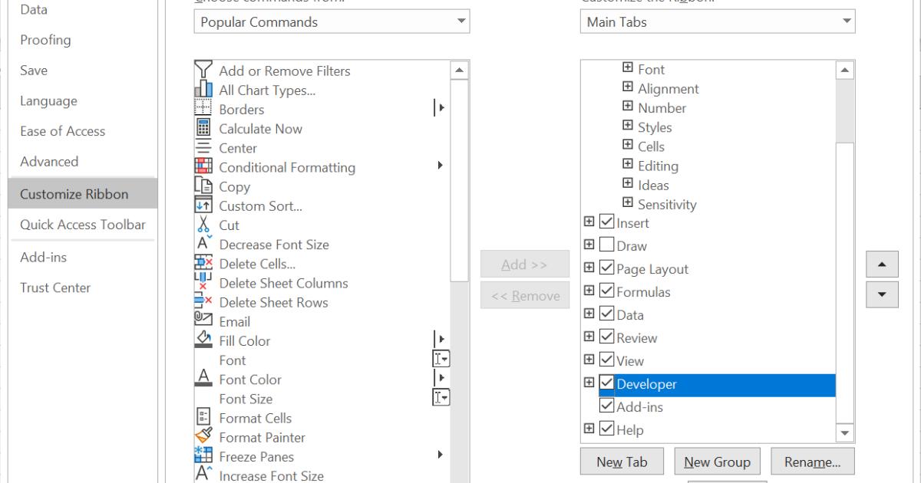The width and height of the screenshot is (921, 483).
Task: Expand the Page Layout tree node
Action: coord(589,268)
